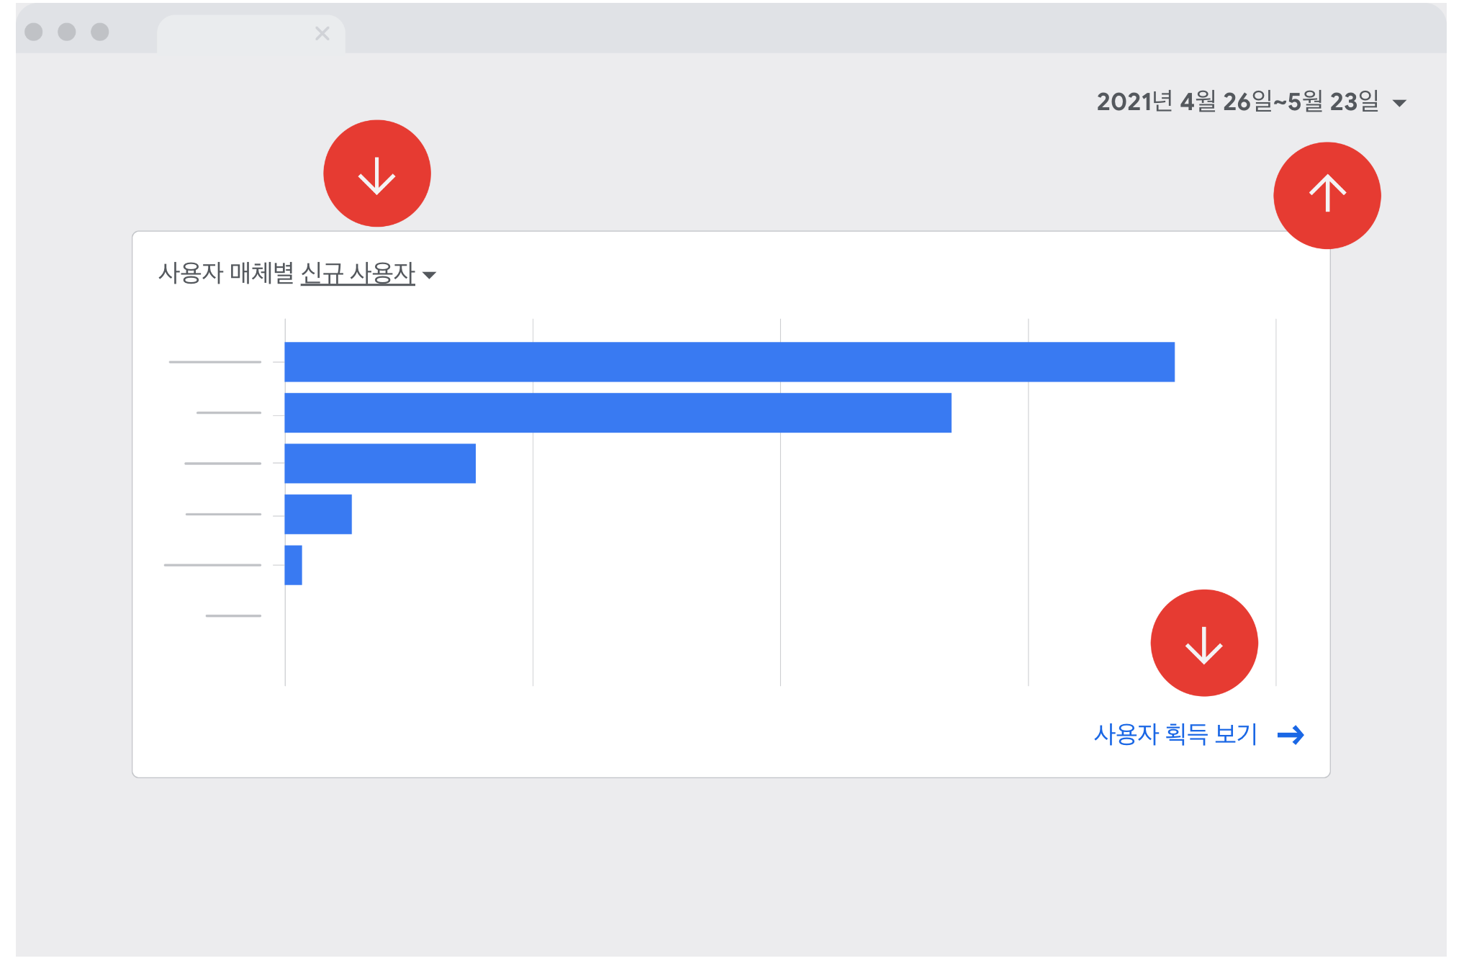Click leftmost gray window control dot
The image size is (1464, 966).
34,32
